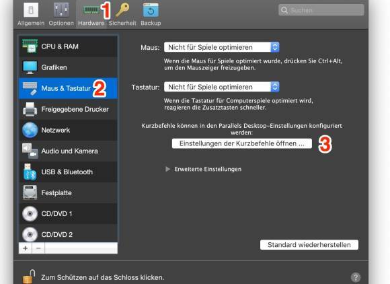The height and width of the screenshot is (284, 390).
Task: Switch to the Hardware tab
Action: (x=91, y=14)
